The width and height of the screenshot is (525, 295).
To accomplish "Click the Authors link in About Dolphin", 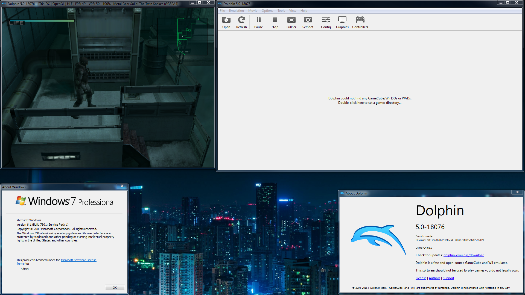I will pyautogui.click(x=434, y=278).
